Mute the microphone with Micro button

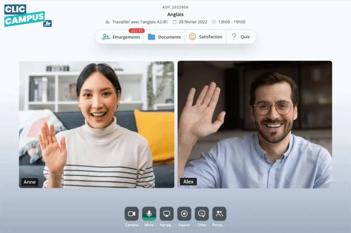[149, 214]
